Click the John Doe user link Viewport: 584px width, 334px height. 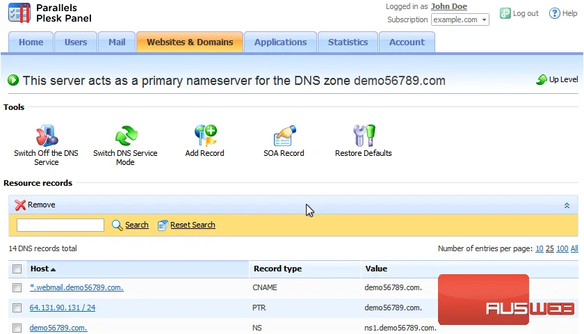click(x=449, y=6)
